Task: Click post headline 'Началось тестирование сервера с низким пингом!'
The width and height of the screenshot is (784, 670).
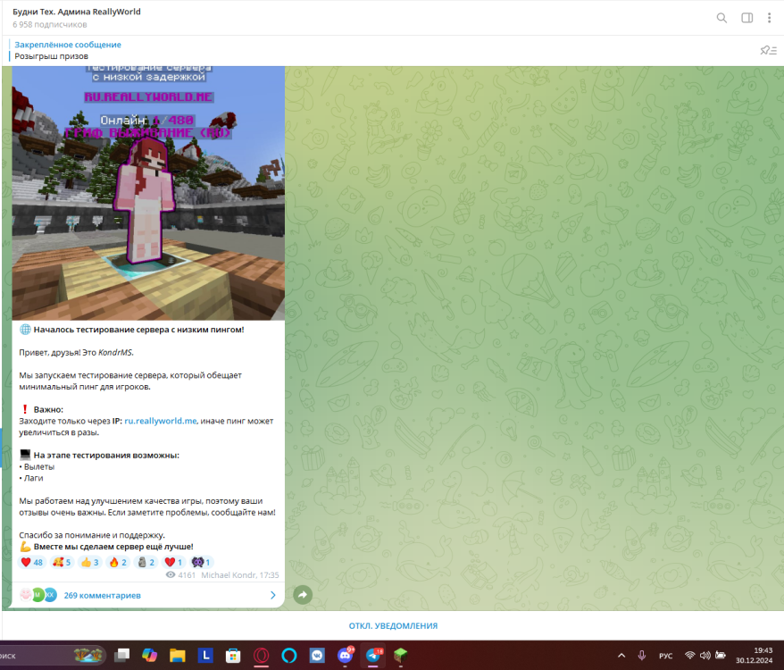Action: click(x=139, y=330)
